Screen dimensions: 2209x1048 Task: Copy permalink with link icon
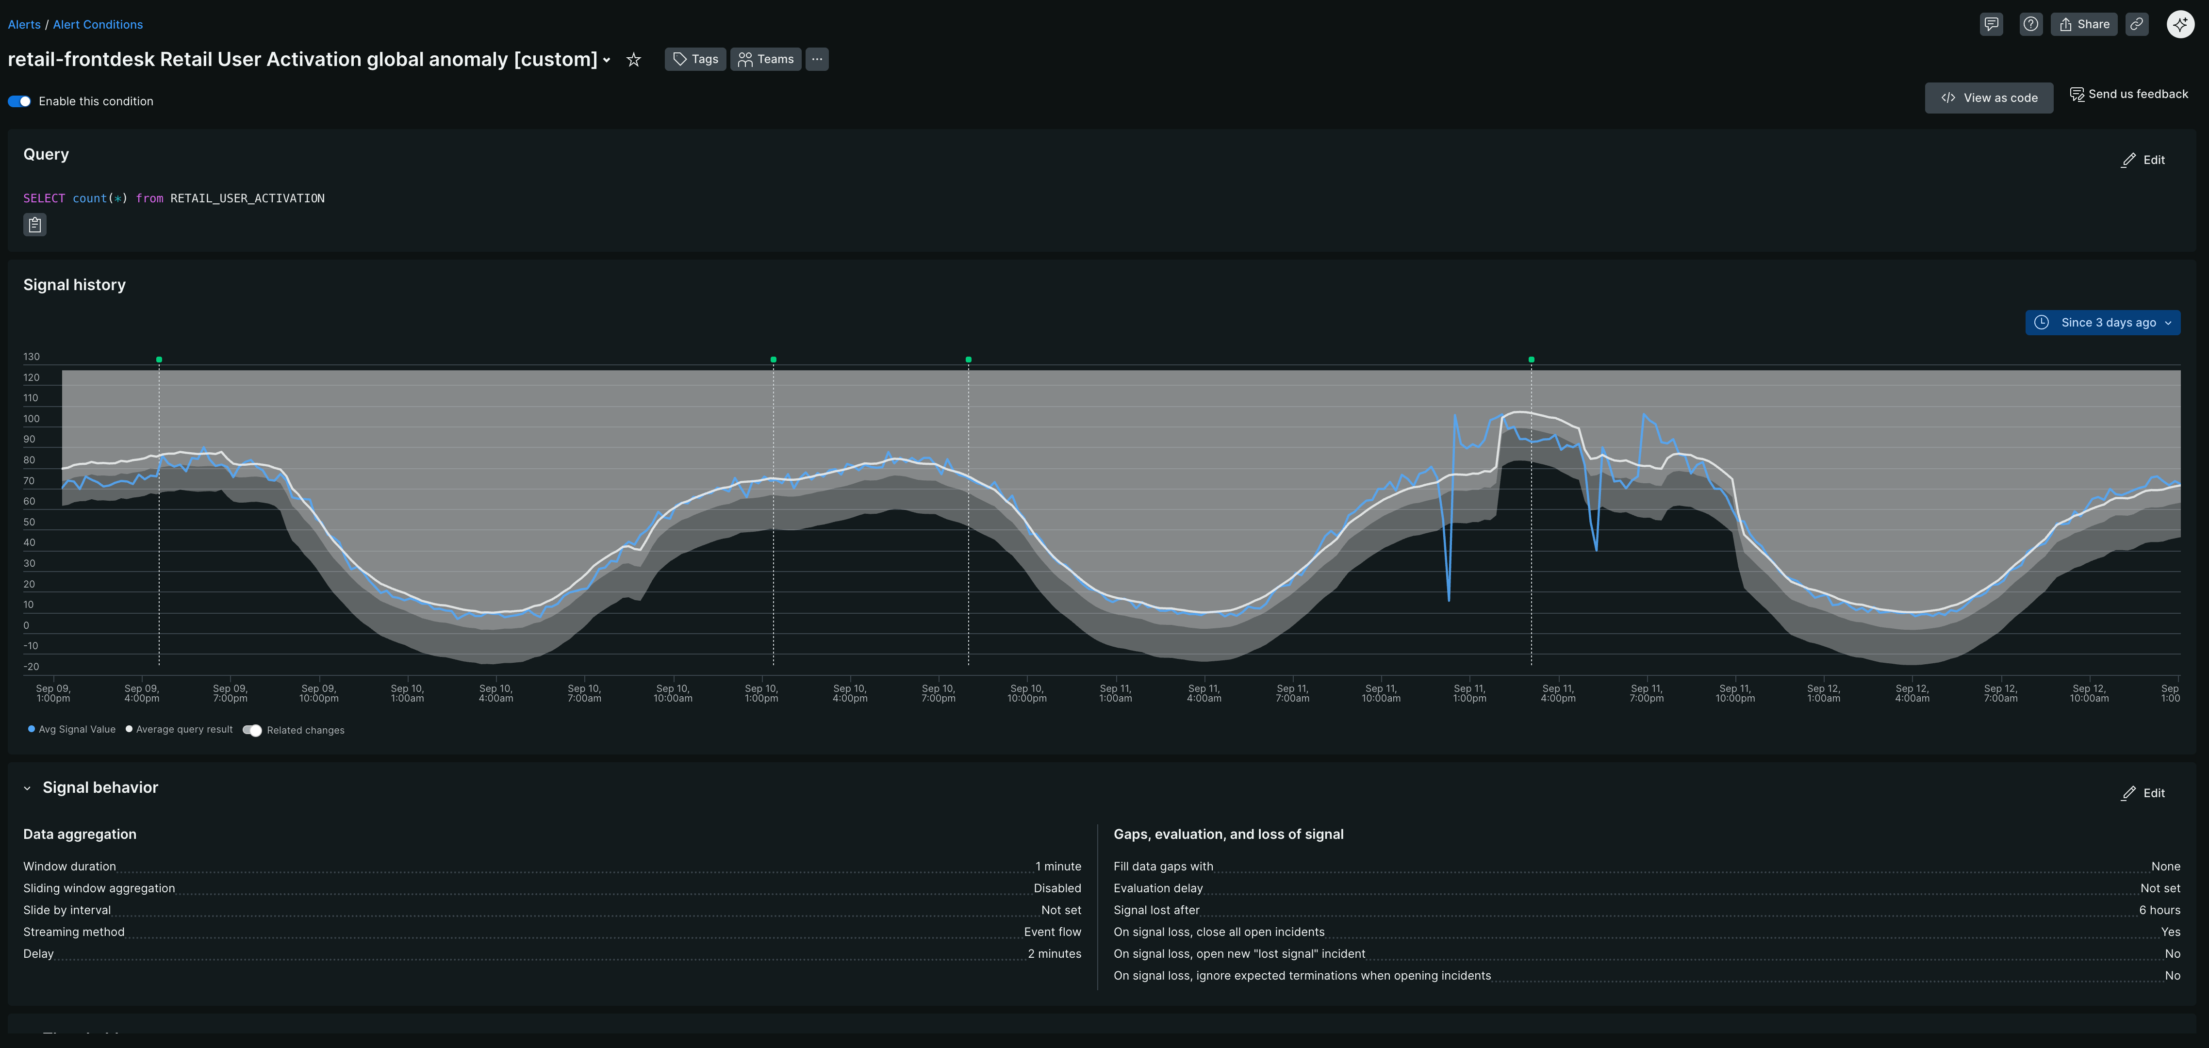2137,24
